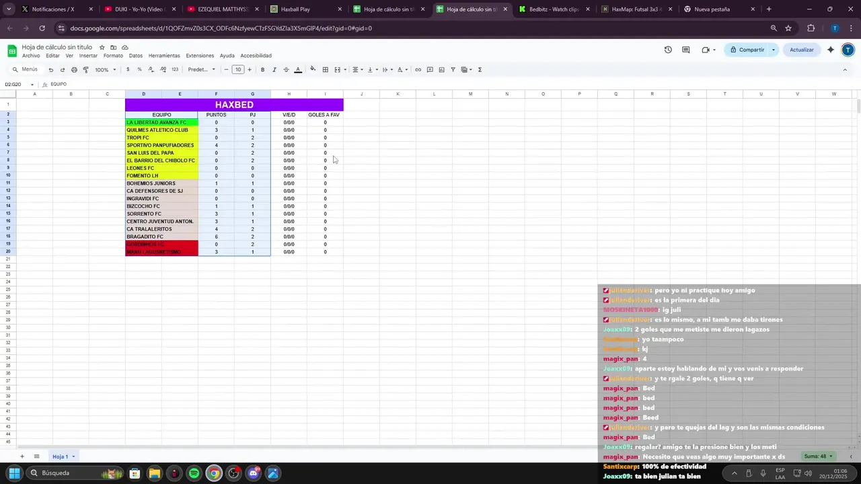Move document with folder icon

coord(113,47)
